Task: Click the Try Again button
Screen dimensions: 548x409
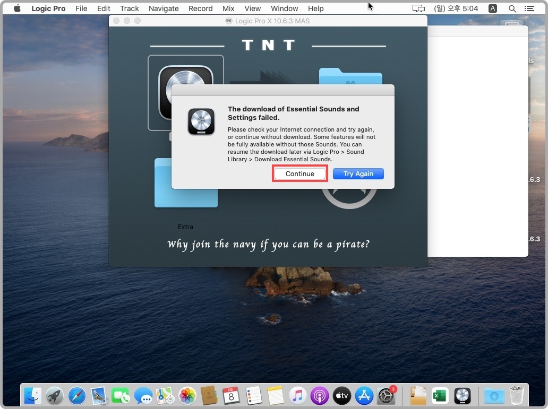Action: (358, 173)
